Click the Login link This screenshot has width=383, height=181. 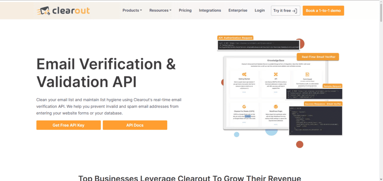click(x=260, y=10)
